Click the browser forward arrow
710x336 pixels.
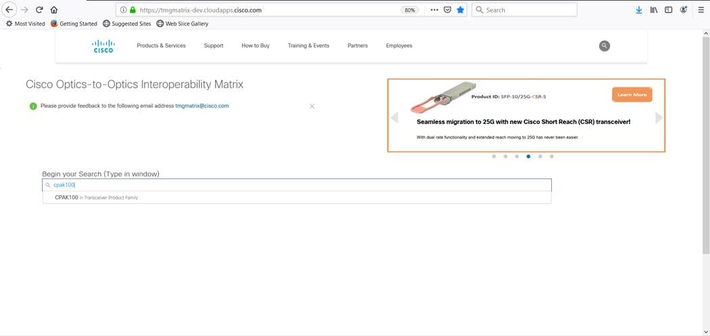tap(24, 9)
